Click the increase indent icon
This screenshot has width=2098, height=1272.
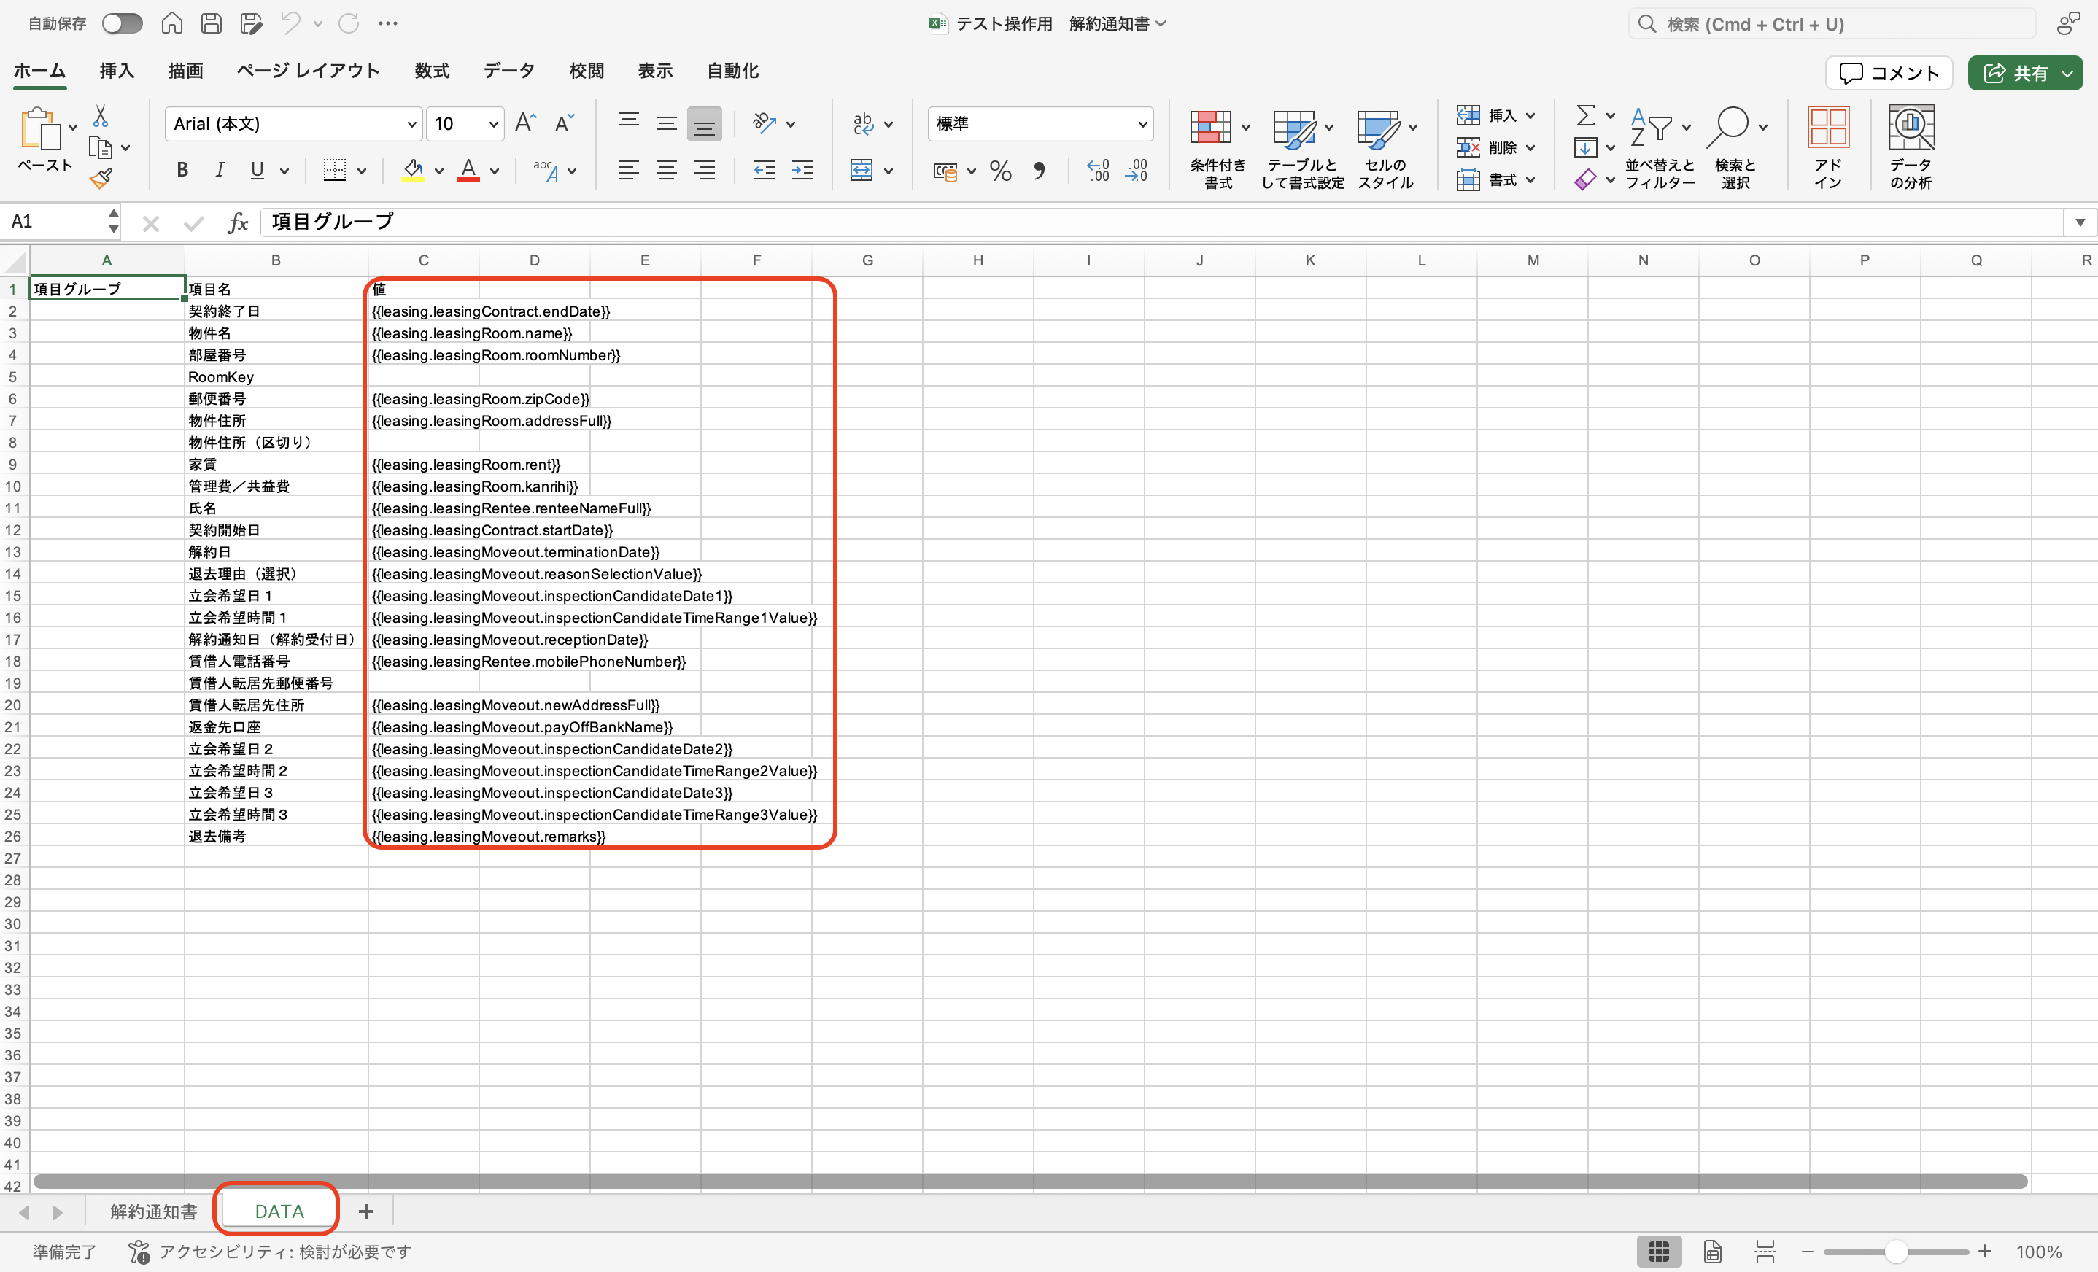tap(802, 170)
